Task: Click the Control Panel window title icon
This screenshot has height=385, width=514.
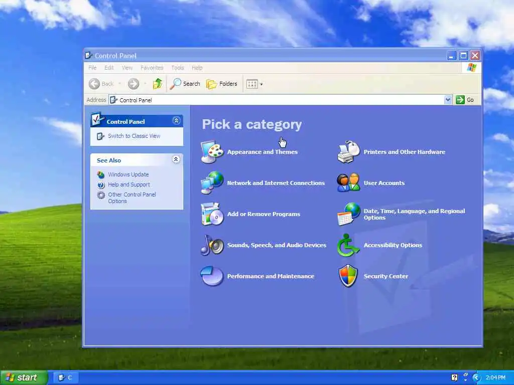Action: coord(88,55)
